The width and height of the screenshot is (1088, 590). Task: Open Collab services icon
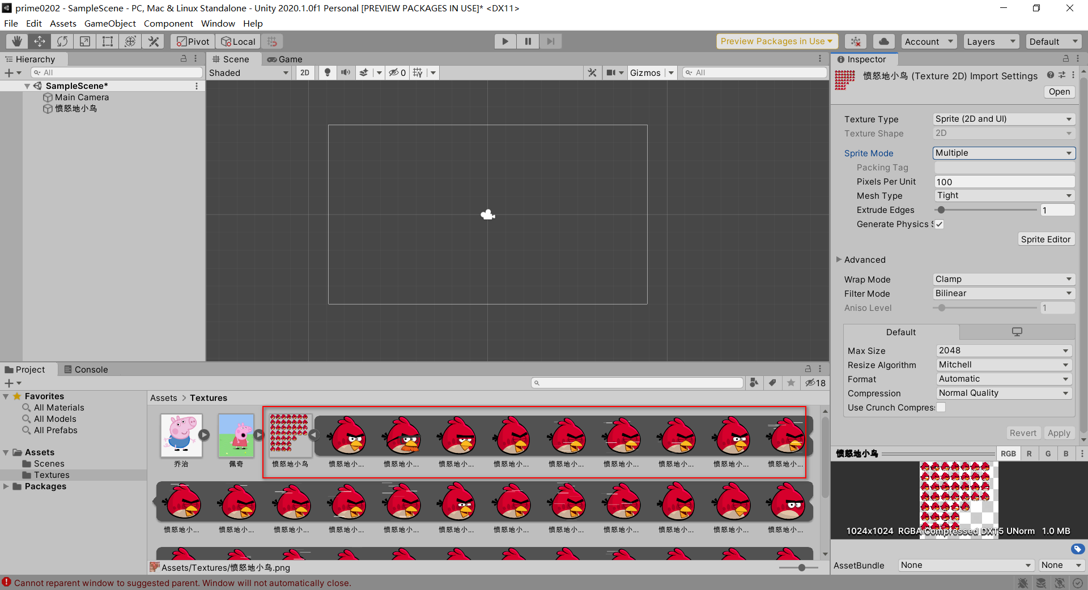tap(856, 41)
